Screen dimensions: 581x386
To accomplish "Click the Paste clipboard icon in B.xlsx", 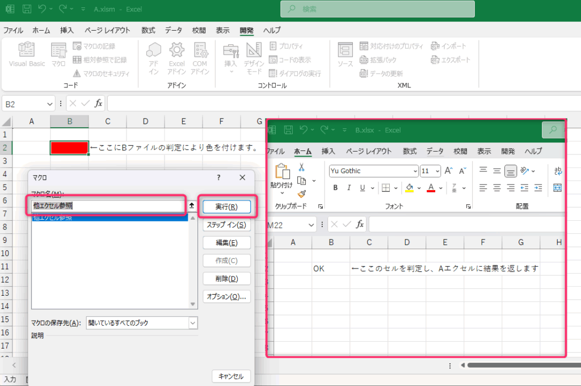I will (282, 171).
